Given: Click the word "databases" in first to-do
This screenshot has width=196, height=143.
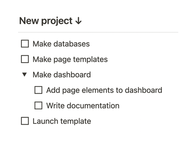Looking at the screenshot, I should (72, 44).
